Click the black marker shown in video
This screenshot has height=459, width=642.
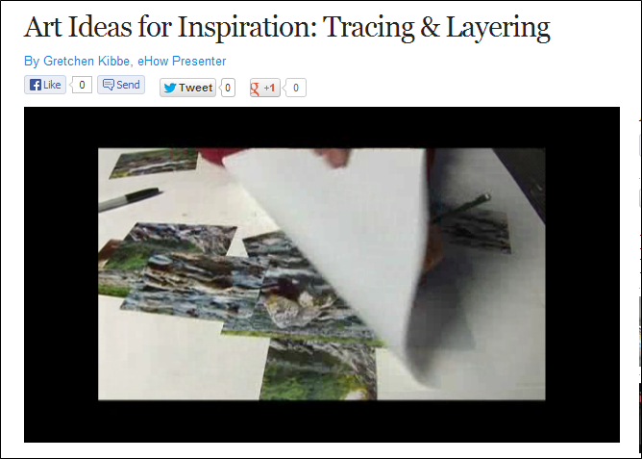(x=130, y=199)
